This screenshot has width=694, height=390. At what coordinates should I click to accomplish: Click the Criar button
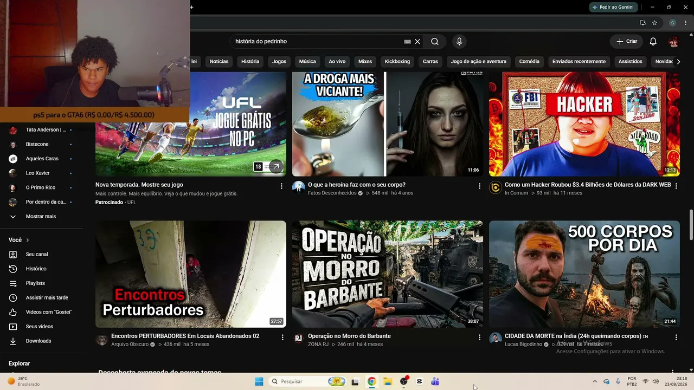[626, 42]
